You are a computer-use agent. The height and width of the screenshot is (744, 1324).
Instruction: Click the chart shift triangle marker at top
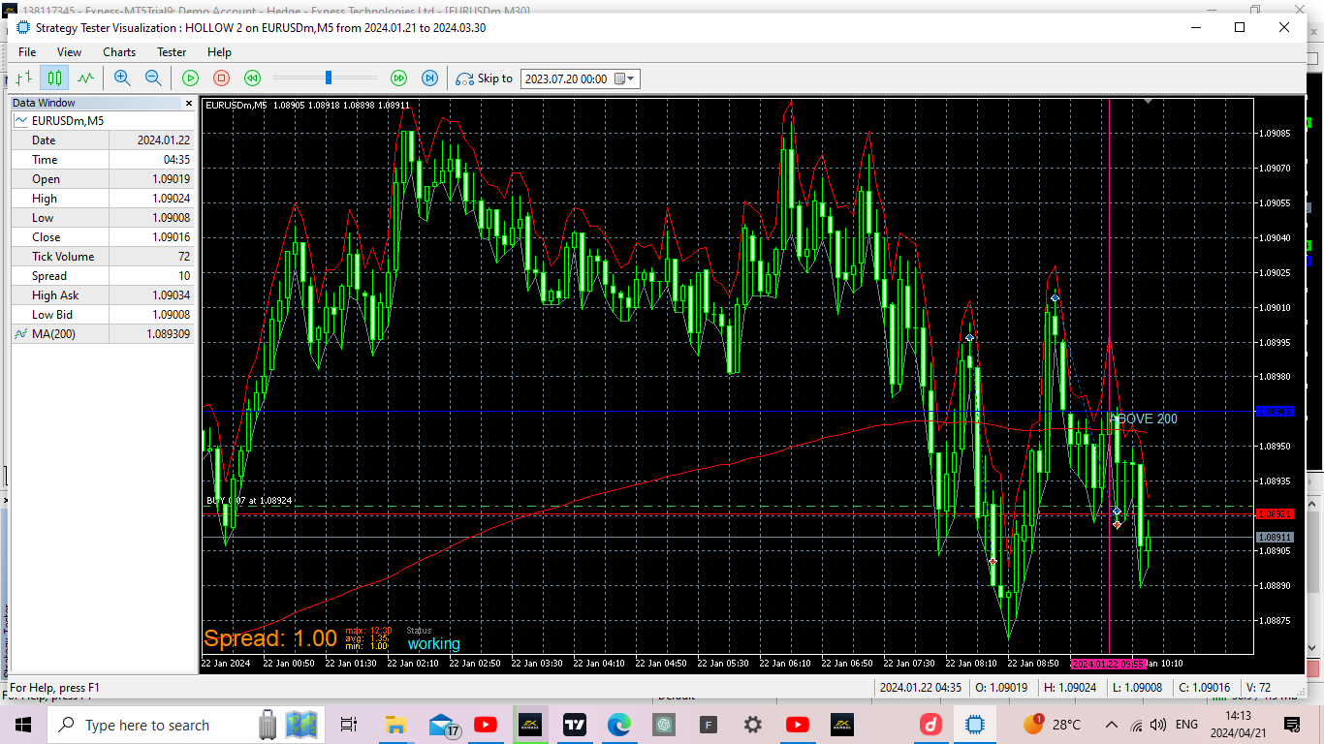pyautogui.click(x=1149, y=100)
